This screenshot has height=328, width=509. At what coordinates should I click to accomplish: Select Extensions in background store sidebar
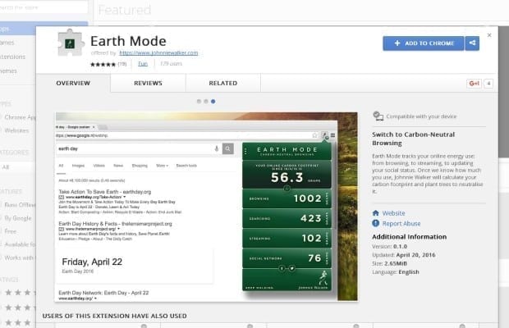click(12, 57)
